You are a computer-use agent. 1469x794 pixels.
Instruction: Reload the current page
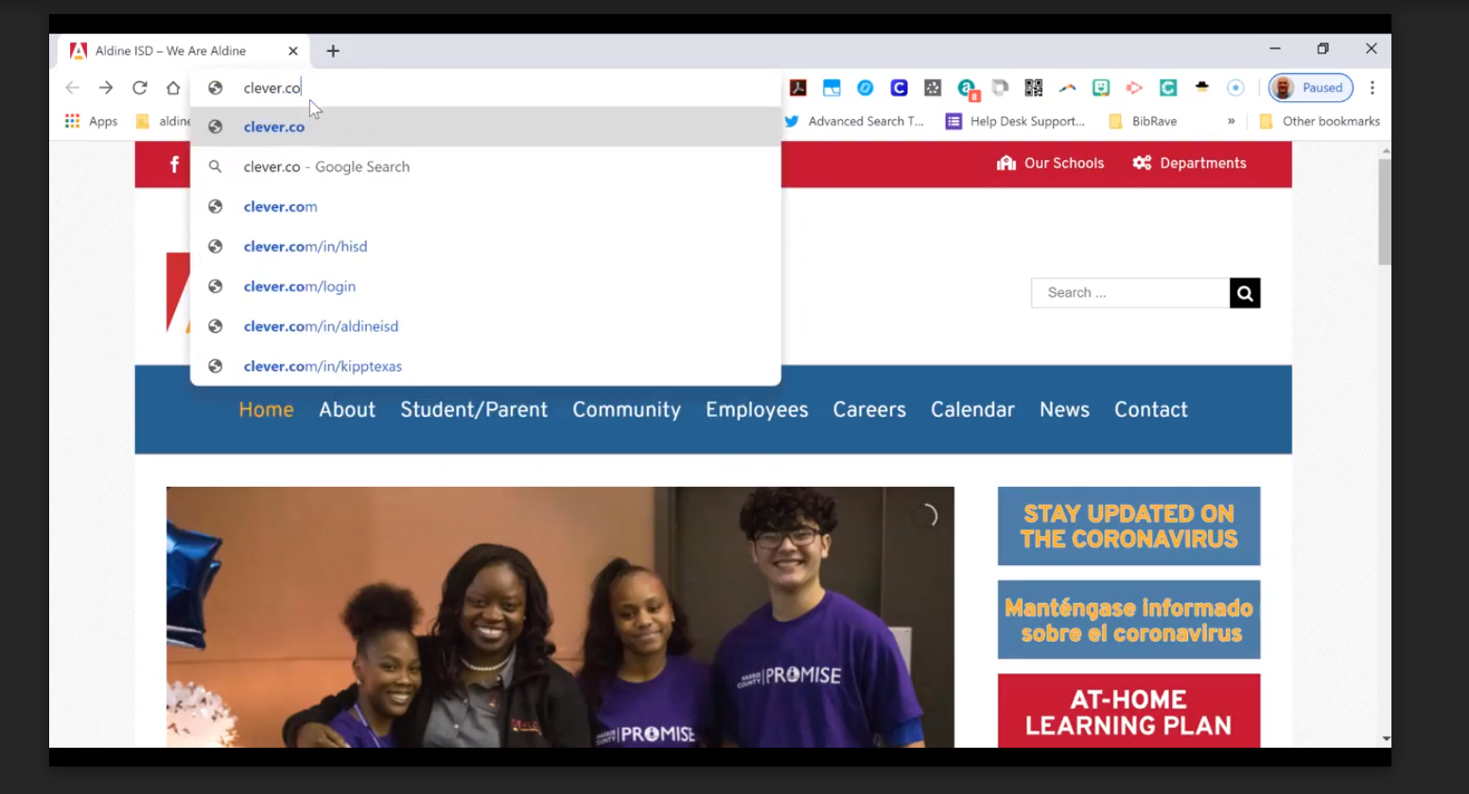point(139,88)
